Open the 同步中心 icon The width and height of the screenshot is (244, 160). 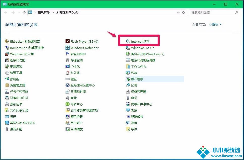pos(67,104)
